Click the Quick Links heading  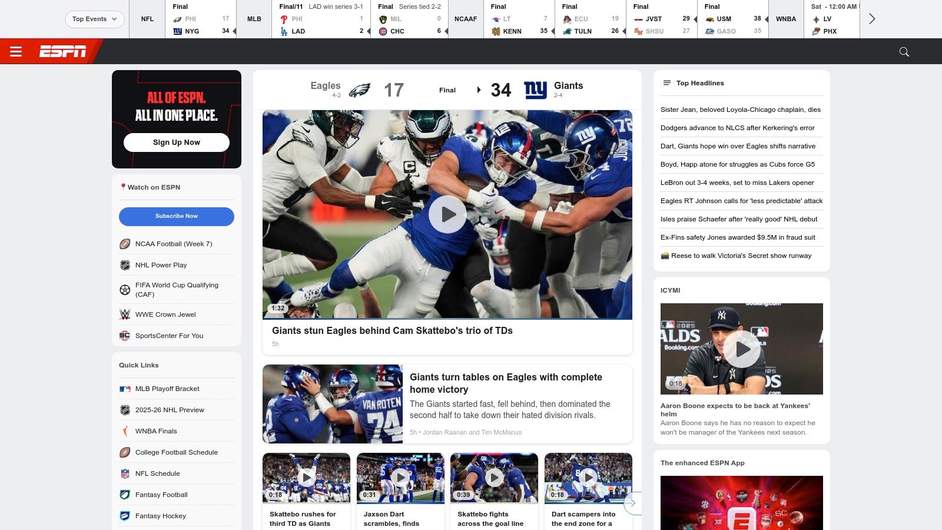tap(139, 365)
